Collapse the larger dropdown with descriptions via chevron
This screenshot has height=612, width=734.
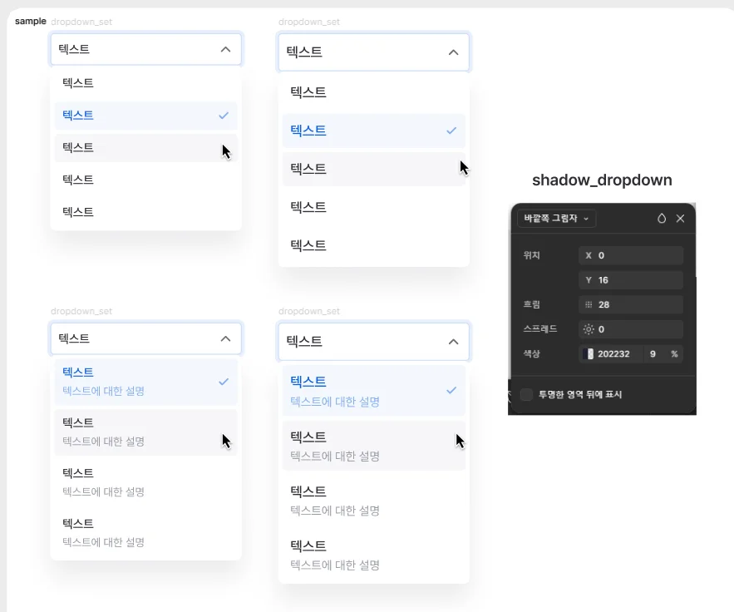point(453,341)
